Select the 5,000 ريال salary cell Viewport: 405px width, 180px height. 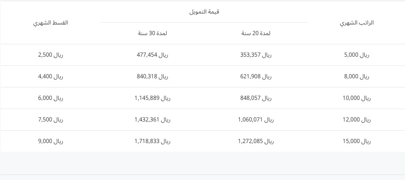pos(357,55)
